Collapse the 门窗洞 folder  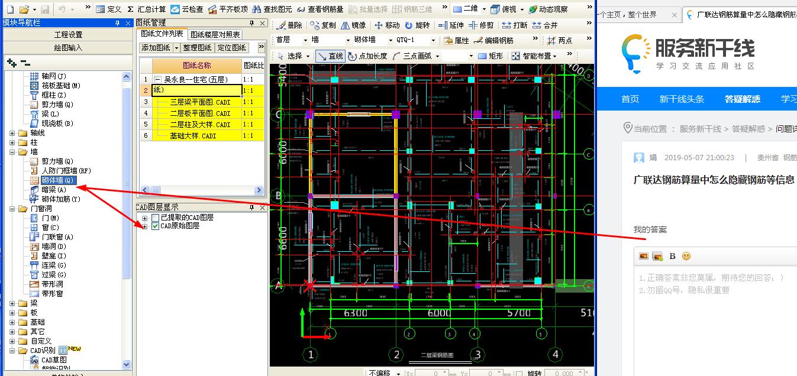(x=12, y=209)
